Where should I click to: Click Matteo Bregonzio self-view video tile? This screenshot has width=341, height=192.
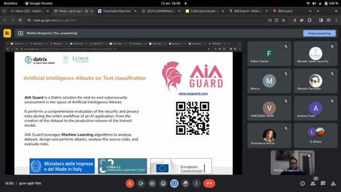click(x=293, y=163)
